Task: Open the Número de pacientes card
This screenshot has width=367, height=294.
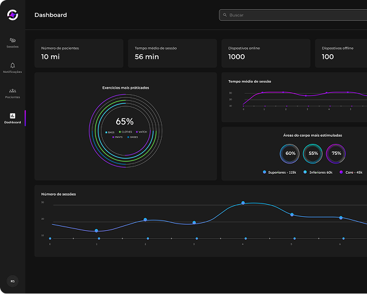Action: coord(78,53)
